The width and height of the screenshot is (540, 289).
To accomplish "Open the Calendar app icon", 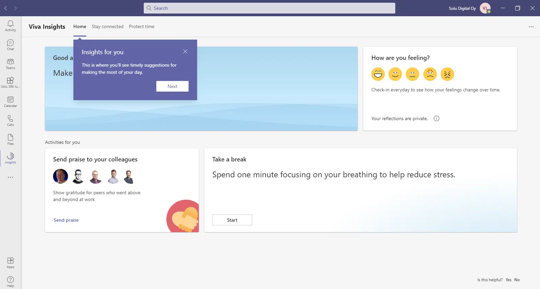I will pos(10,101).
